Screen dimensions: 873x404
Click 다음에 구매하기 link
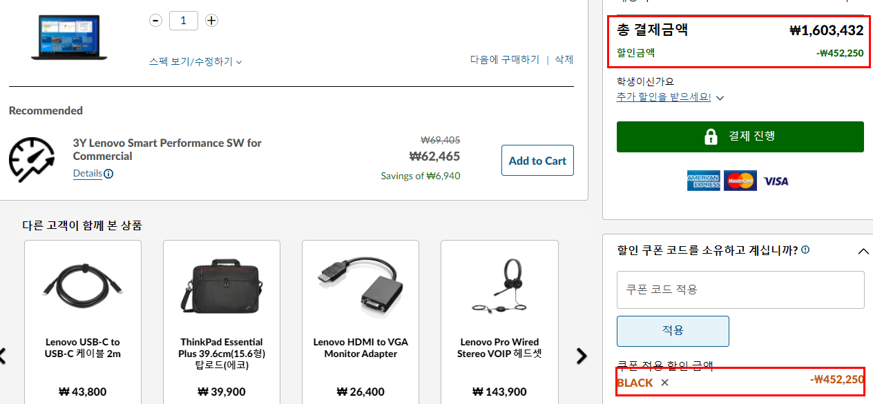pos(505,60)
